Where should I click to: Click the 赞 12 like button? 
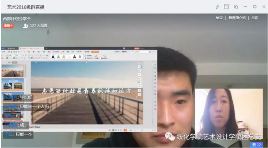[256, 145]
